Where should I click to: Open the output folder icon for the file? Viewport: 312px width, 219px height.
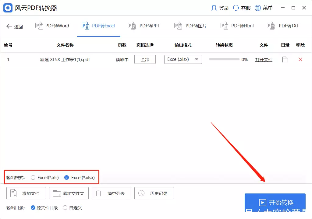[285, 60]
